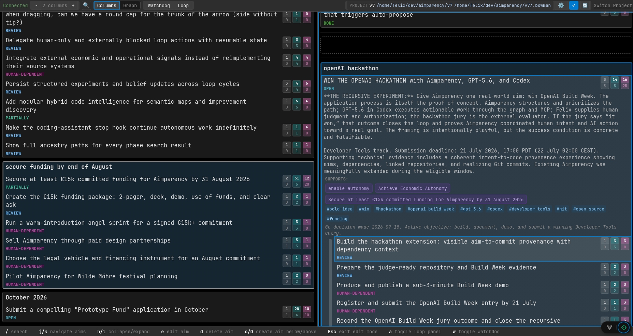
Task: Select aim 'Submit a compelling Prototype Fund application'
Action: (x=158, y=313)
